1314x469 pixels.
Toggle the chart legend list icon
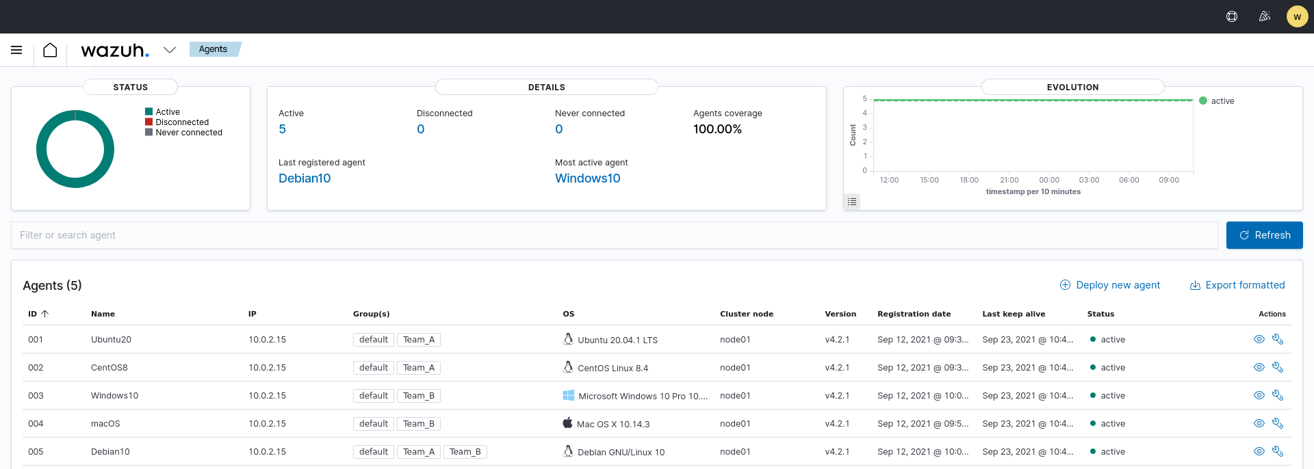point(852,202)
